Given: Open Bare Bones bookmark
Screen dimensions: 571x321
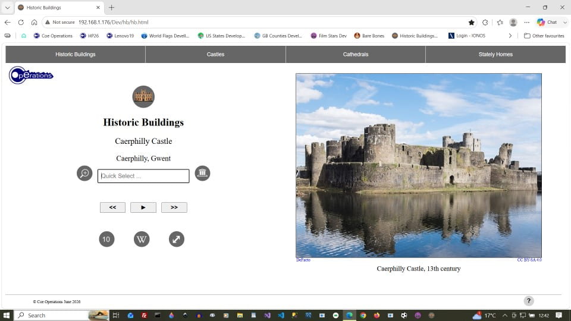Looking at the screenshot, I should tap(369, 36).
